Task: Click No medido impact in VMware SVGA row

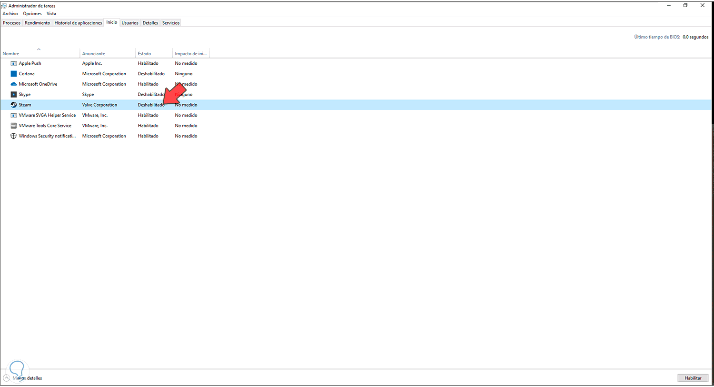Action: (x=186, y=115)
